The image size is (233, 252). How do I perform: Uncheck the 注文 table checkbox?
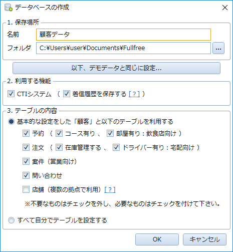point(26,147)
